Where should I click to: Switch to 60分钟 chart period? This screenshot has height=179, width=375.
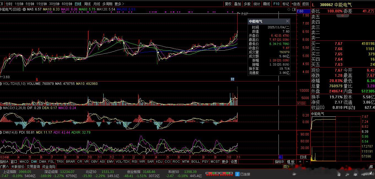tap(67, 4)
